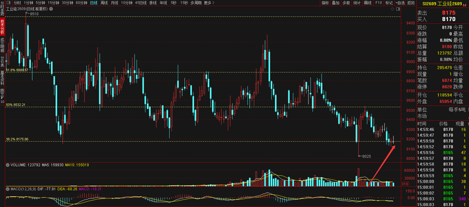Image resolution: width=469 pixels, height=207 pixels.
Task: Select the 14:59:46 trade row
Action: (442, 129)
